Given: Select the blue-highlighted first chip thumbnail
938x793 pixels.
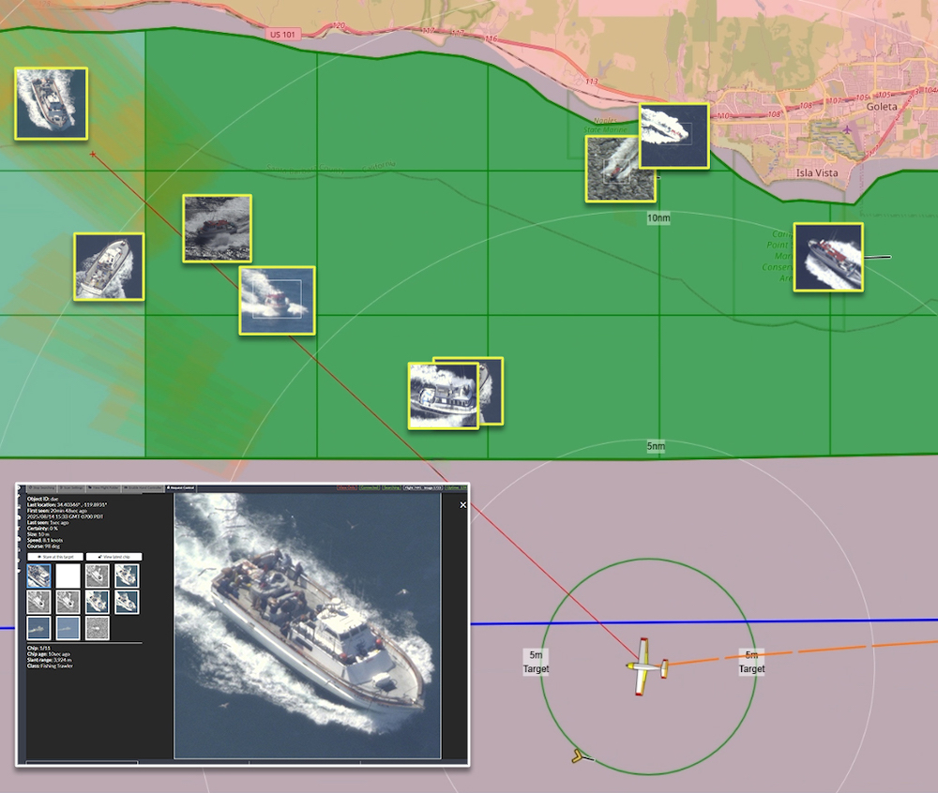Looking at the screenshot, I should (x=38, y=576).
